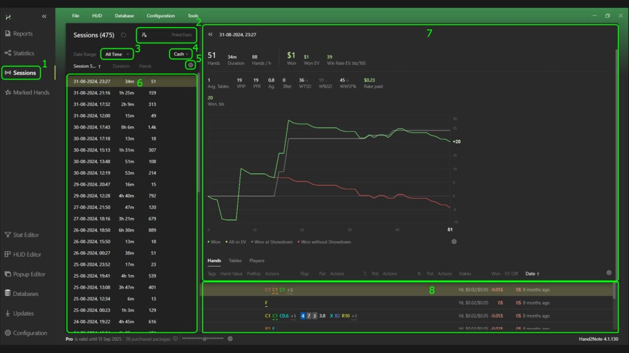Open the 'Cash' game type dropdown

[x=181, y=54]
